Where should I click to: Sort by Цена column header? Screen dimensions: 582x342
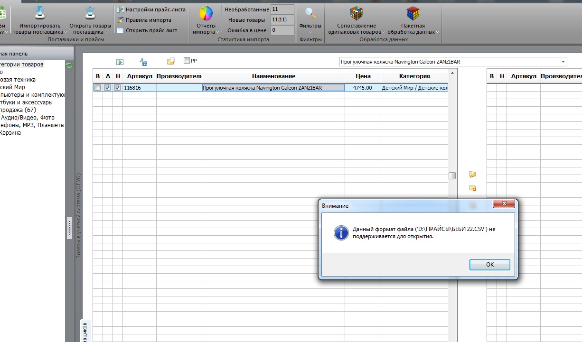tap(363, 76)
